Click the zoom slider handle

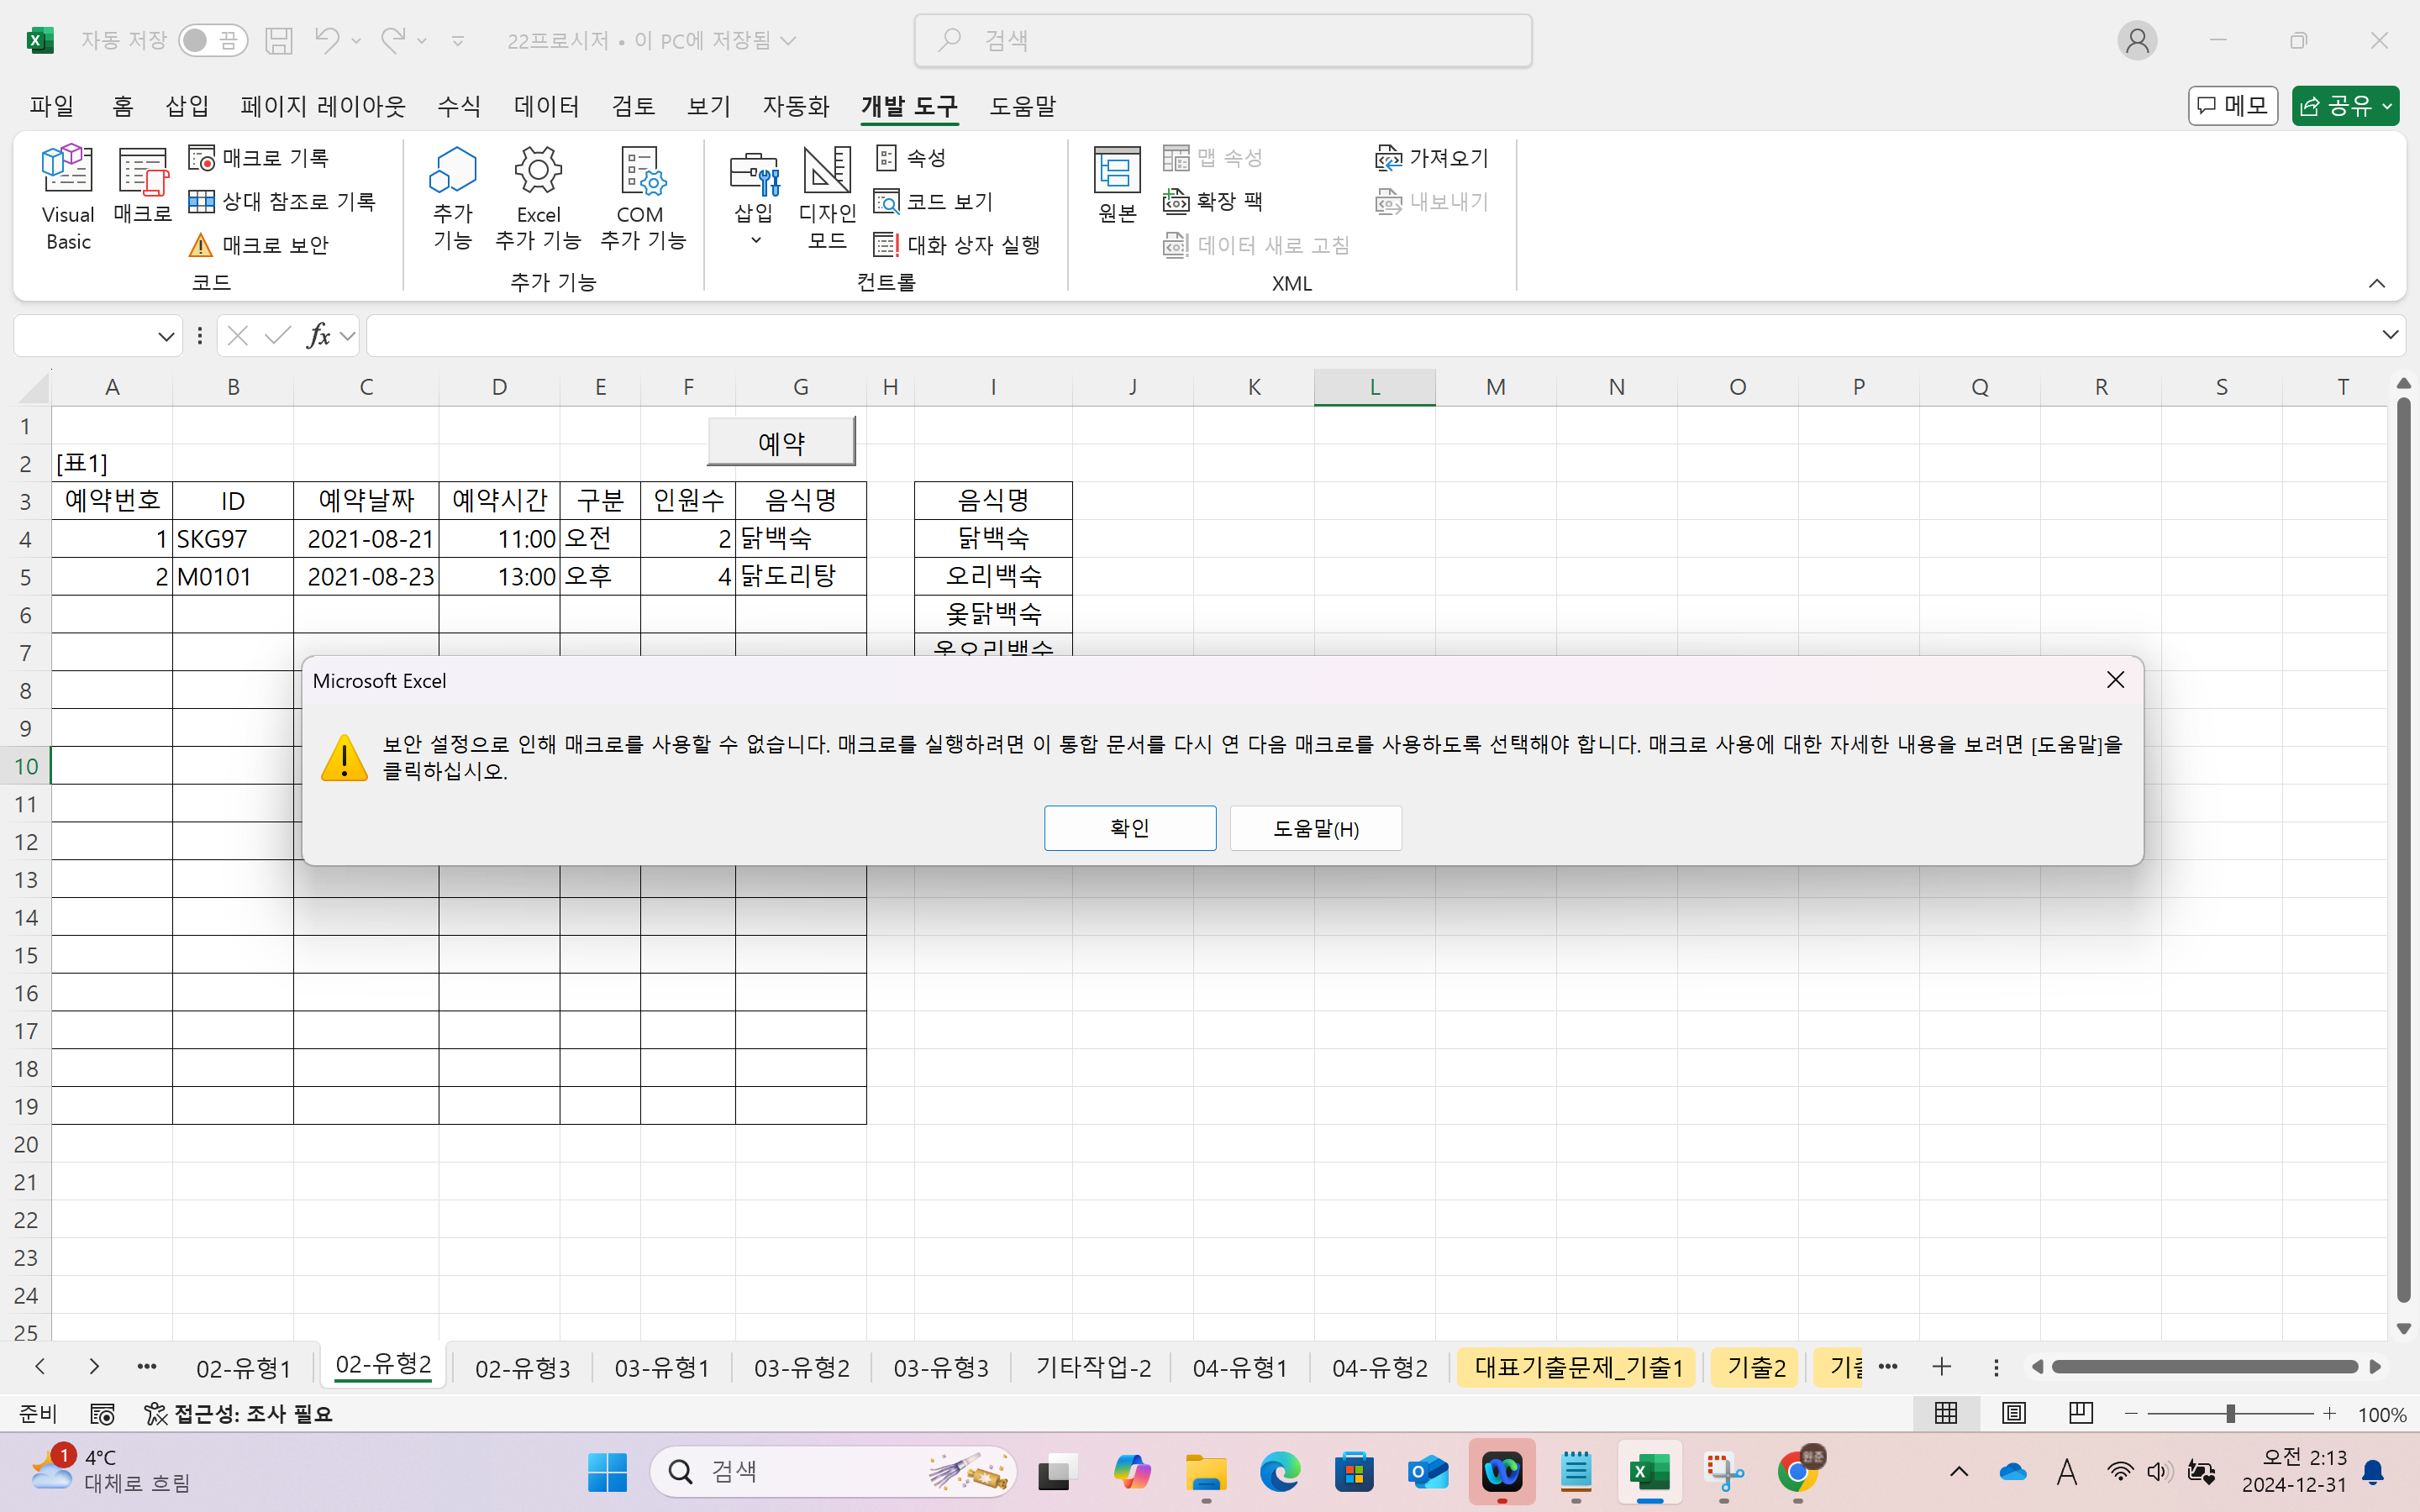[x=2229, y=1414]
